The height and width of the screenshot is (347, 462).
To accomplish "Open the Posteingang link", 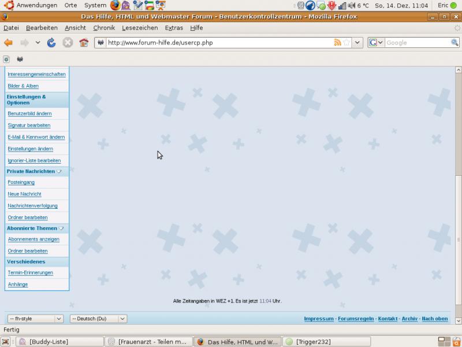I will (21, 182).
